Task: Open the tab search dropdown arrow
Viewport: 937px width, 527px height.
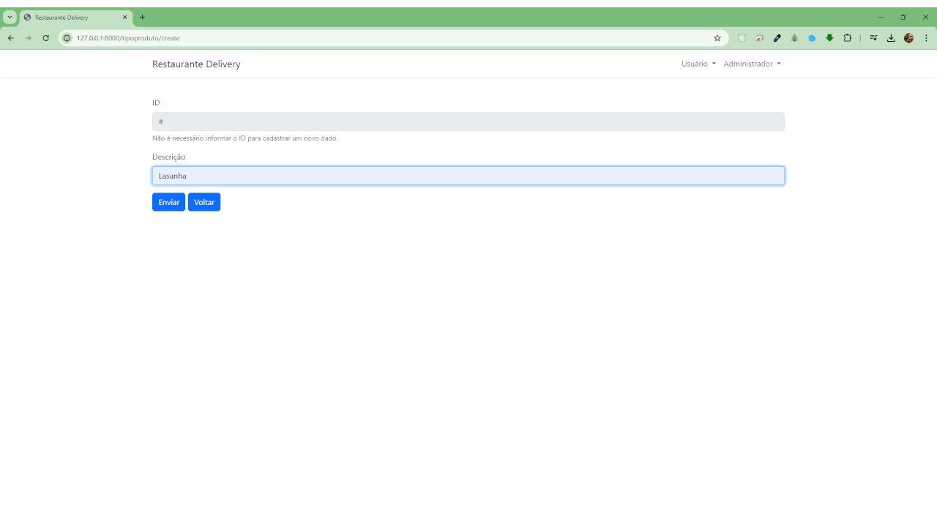Action: pyautogui.click(x=10, y=17)
